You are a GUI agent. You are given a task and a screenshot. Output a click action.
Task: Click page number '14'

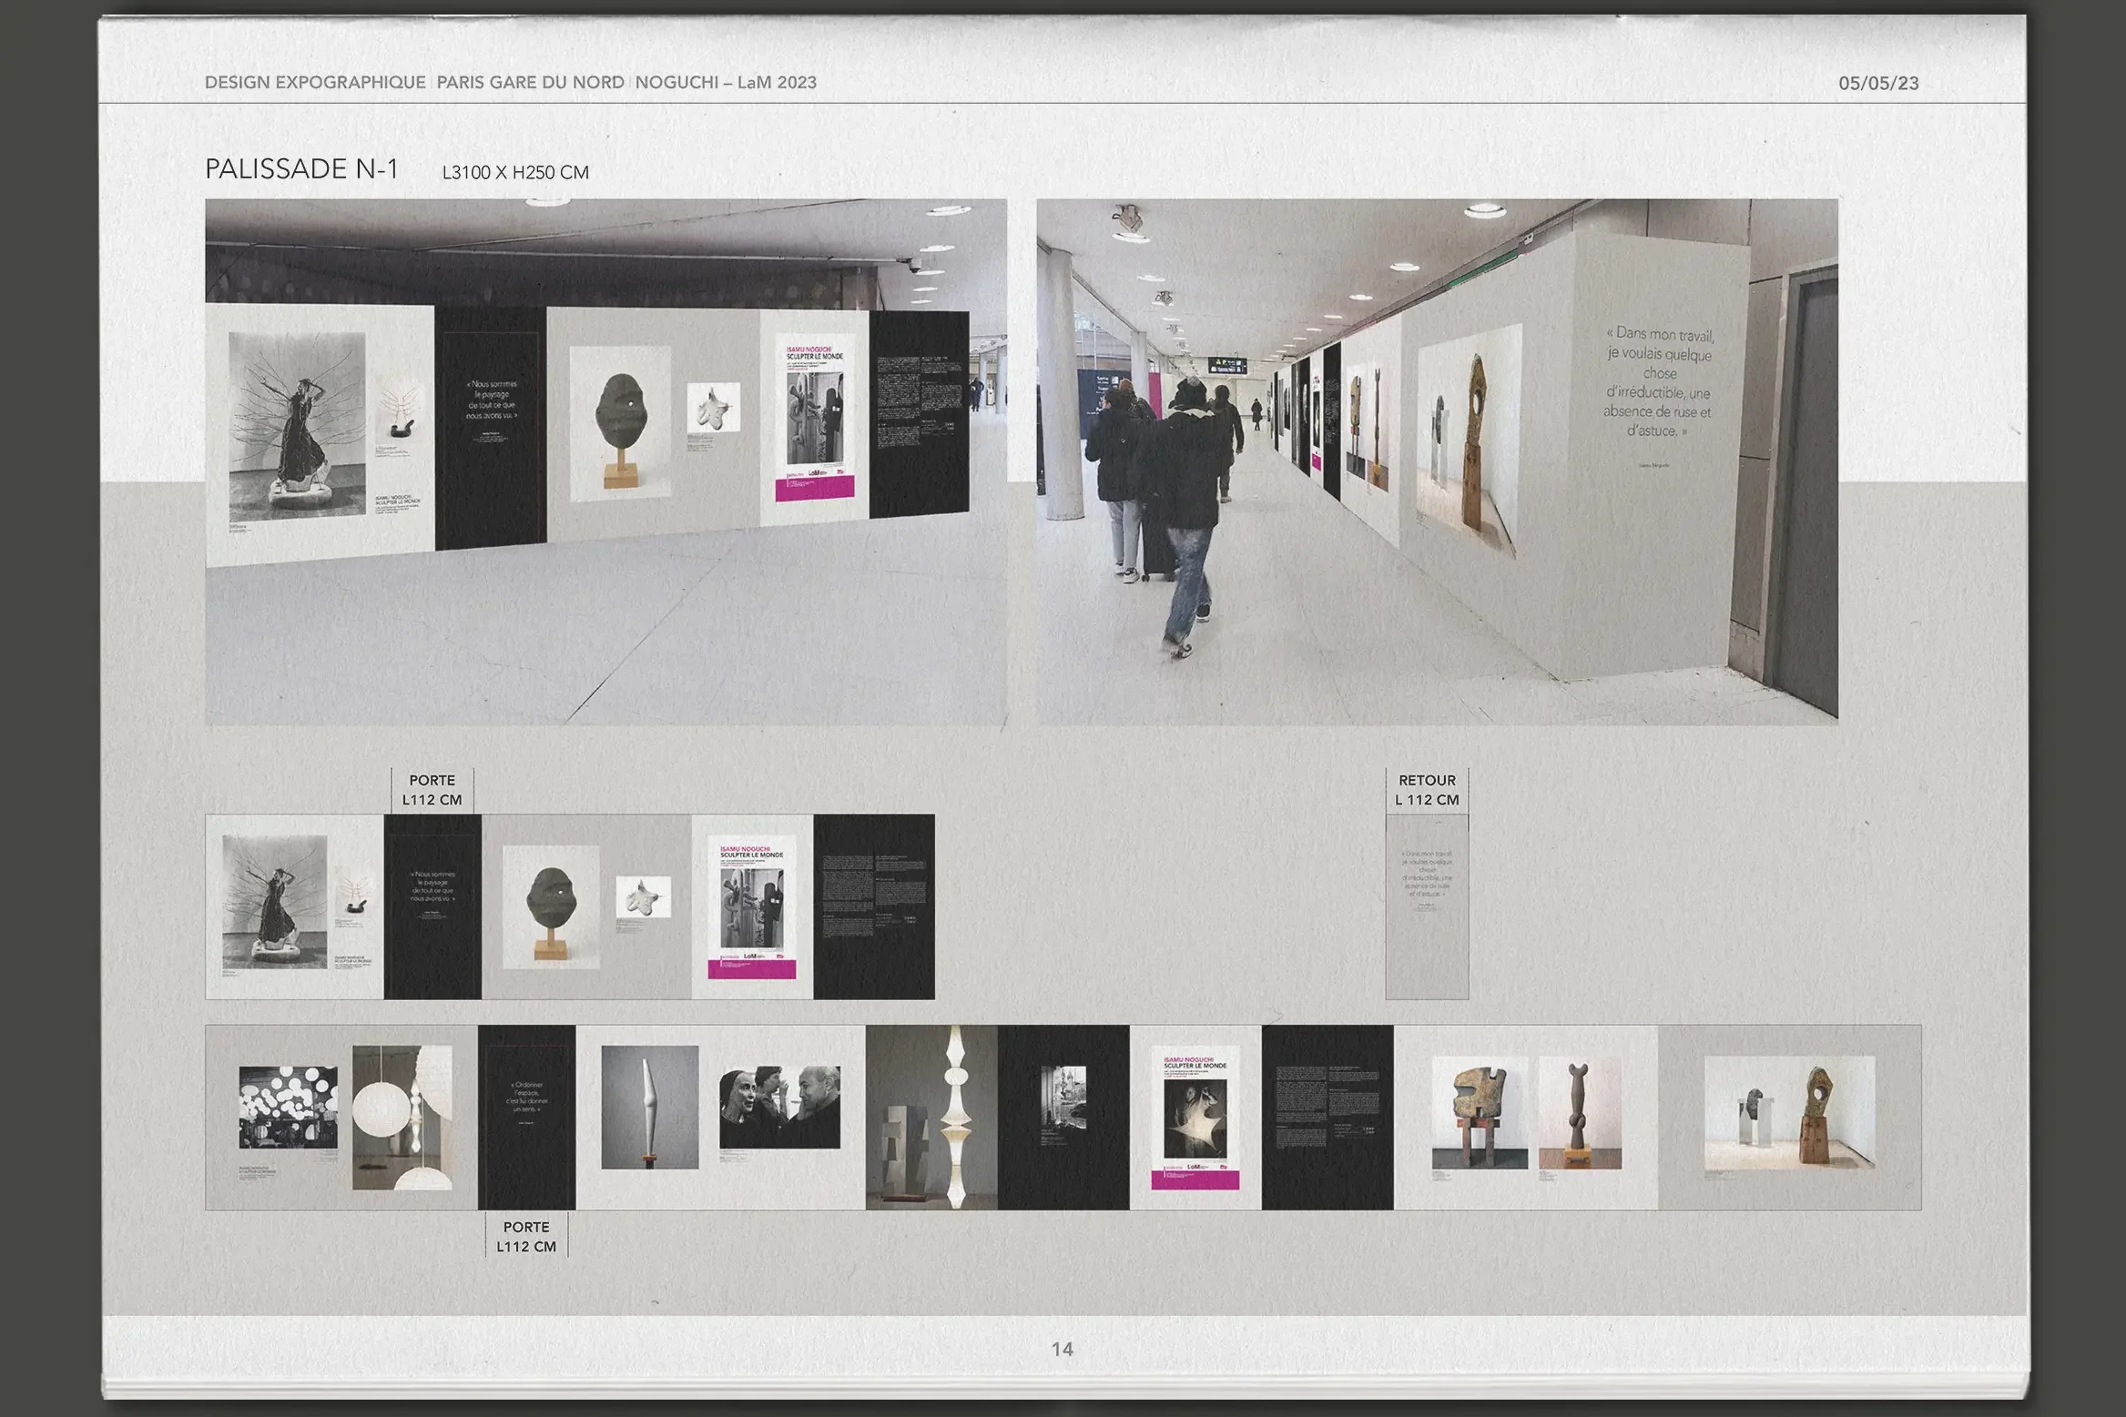point(1063,1349)
